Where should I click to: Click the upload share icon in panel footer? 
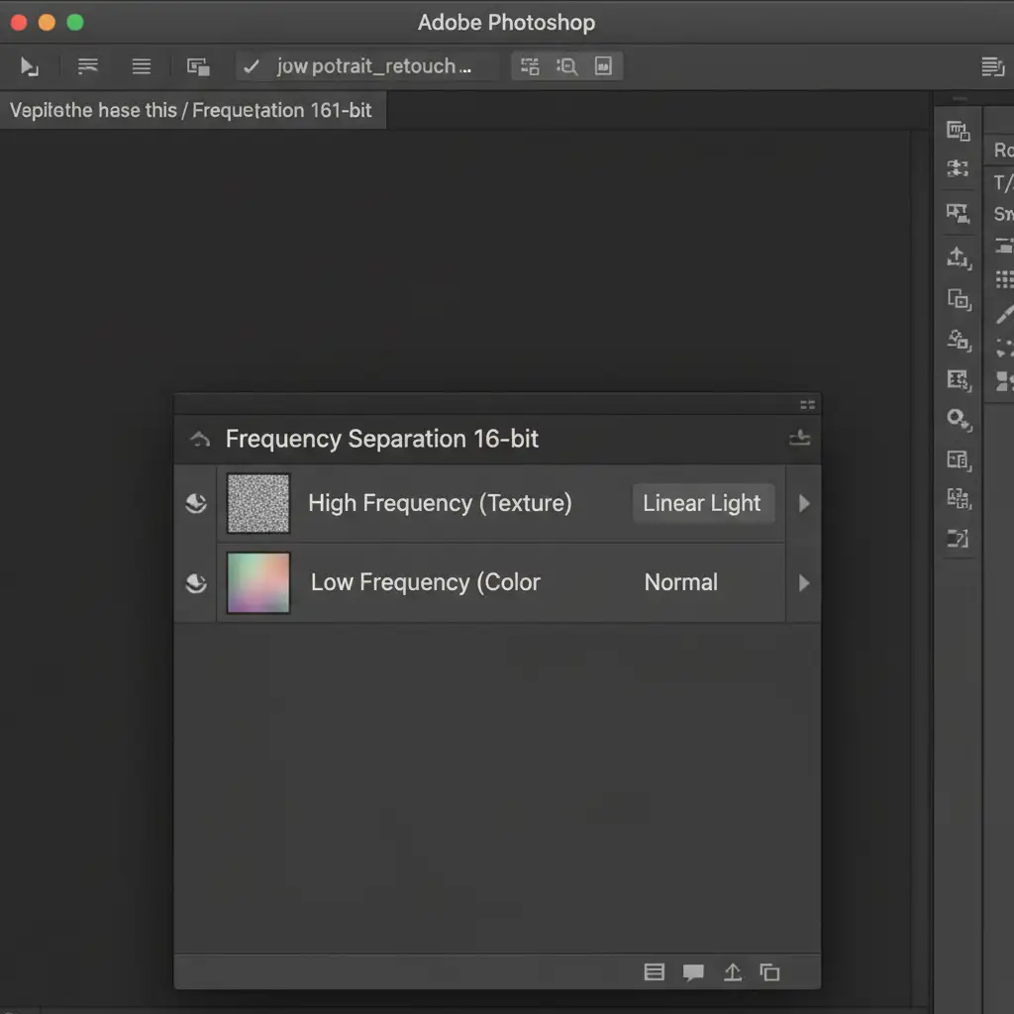[732, 972]
